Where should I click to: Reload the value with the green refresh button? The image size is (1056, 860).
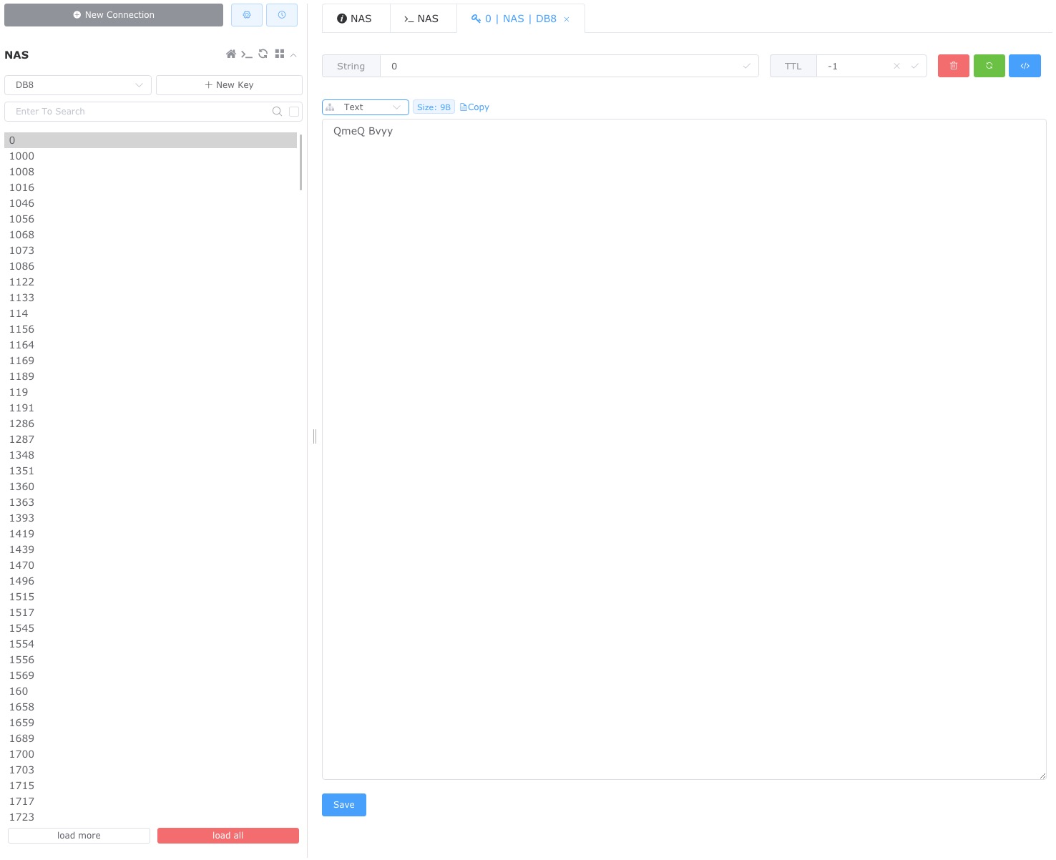click(989, 65)
